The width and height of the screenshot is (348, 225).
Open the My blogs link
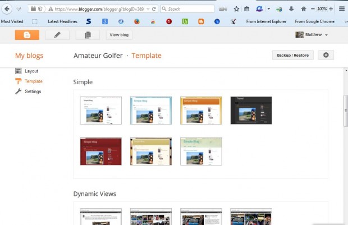coord(29,56)
